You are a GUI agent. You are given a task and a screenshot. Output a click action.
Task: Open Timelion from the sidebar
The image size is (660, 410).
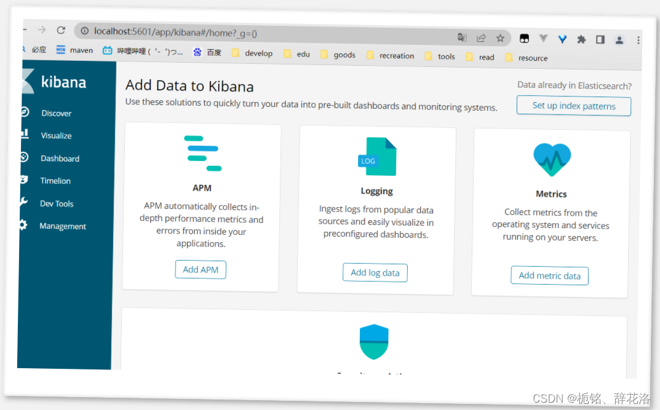55,181
